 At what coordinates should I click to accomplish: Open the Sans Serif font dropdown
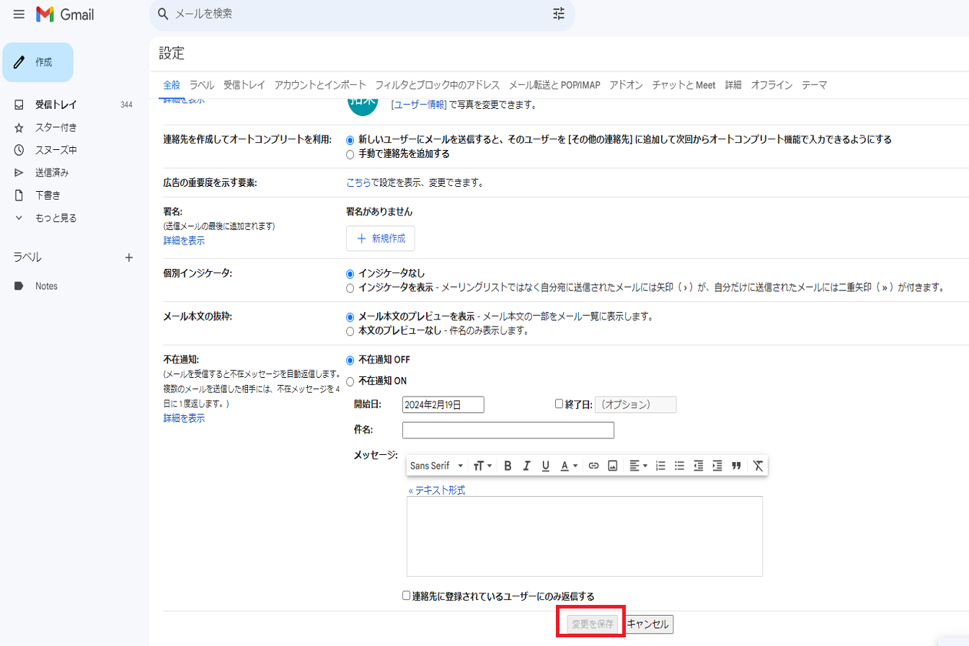tap(437, 466)
